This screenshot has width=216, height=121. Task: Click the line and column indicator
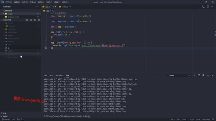(x=175, y=119)
